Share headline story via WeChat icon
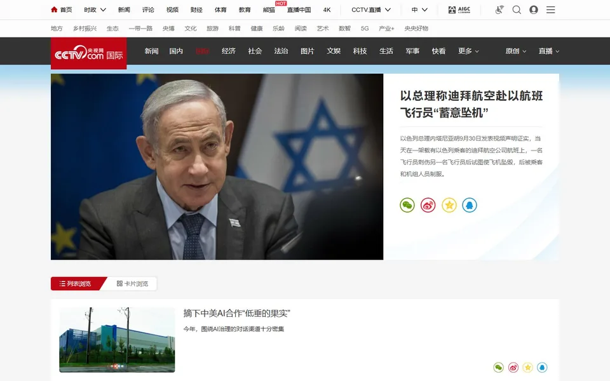The image size is (610, 381). [x=407, y=205]
